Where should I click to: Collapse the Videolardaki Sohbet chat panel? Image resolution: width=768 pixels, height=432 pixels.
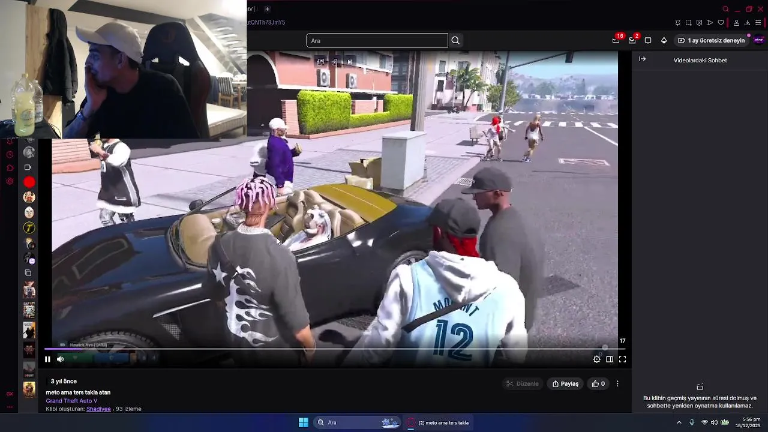[642, 59]
